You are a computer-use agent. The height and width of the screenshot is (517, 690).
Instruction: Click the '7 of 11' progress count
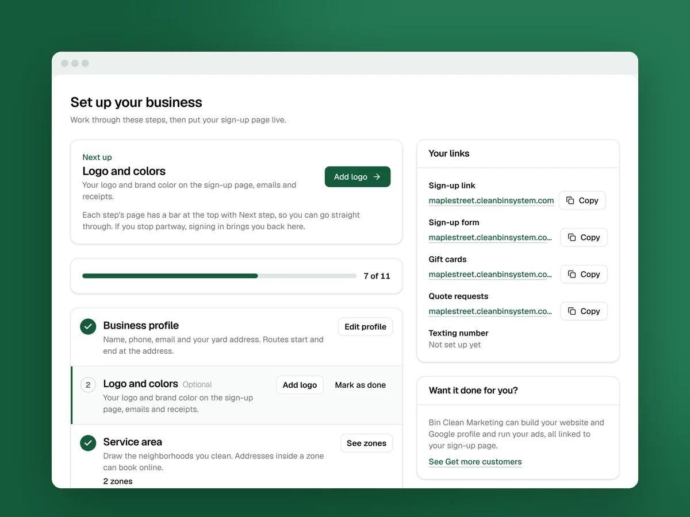377,276
